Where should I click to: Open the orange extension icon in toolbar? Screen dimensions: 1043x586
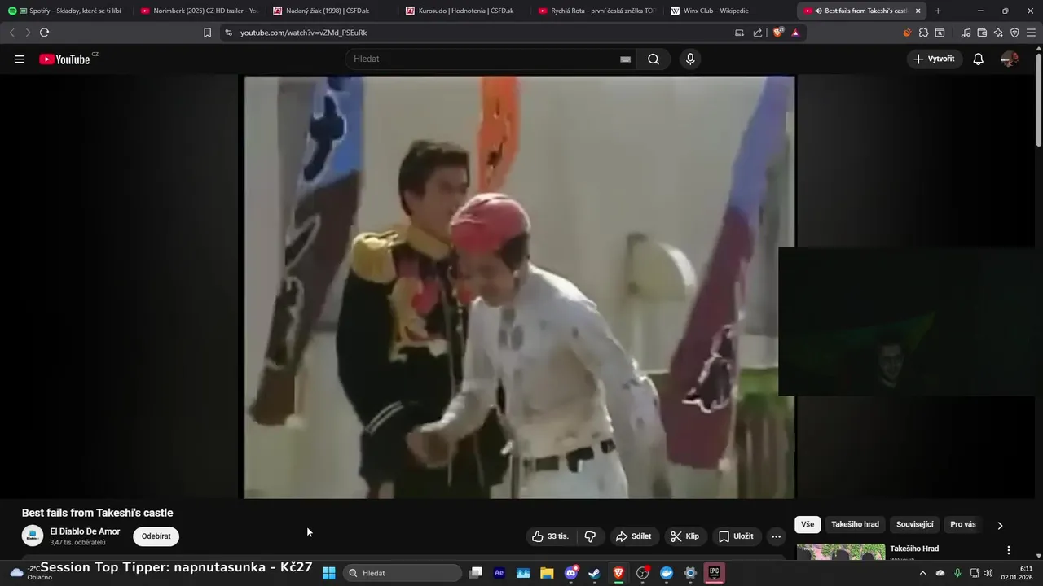tap(907, 33)
